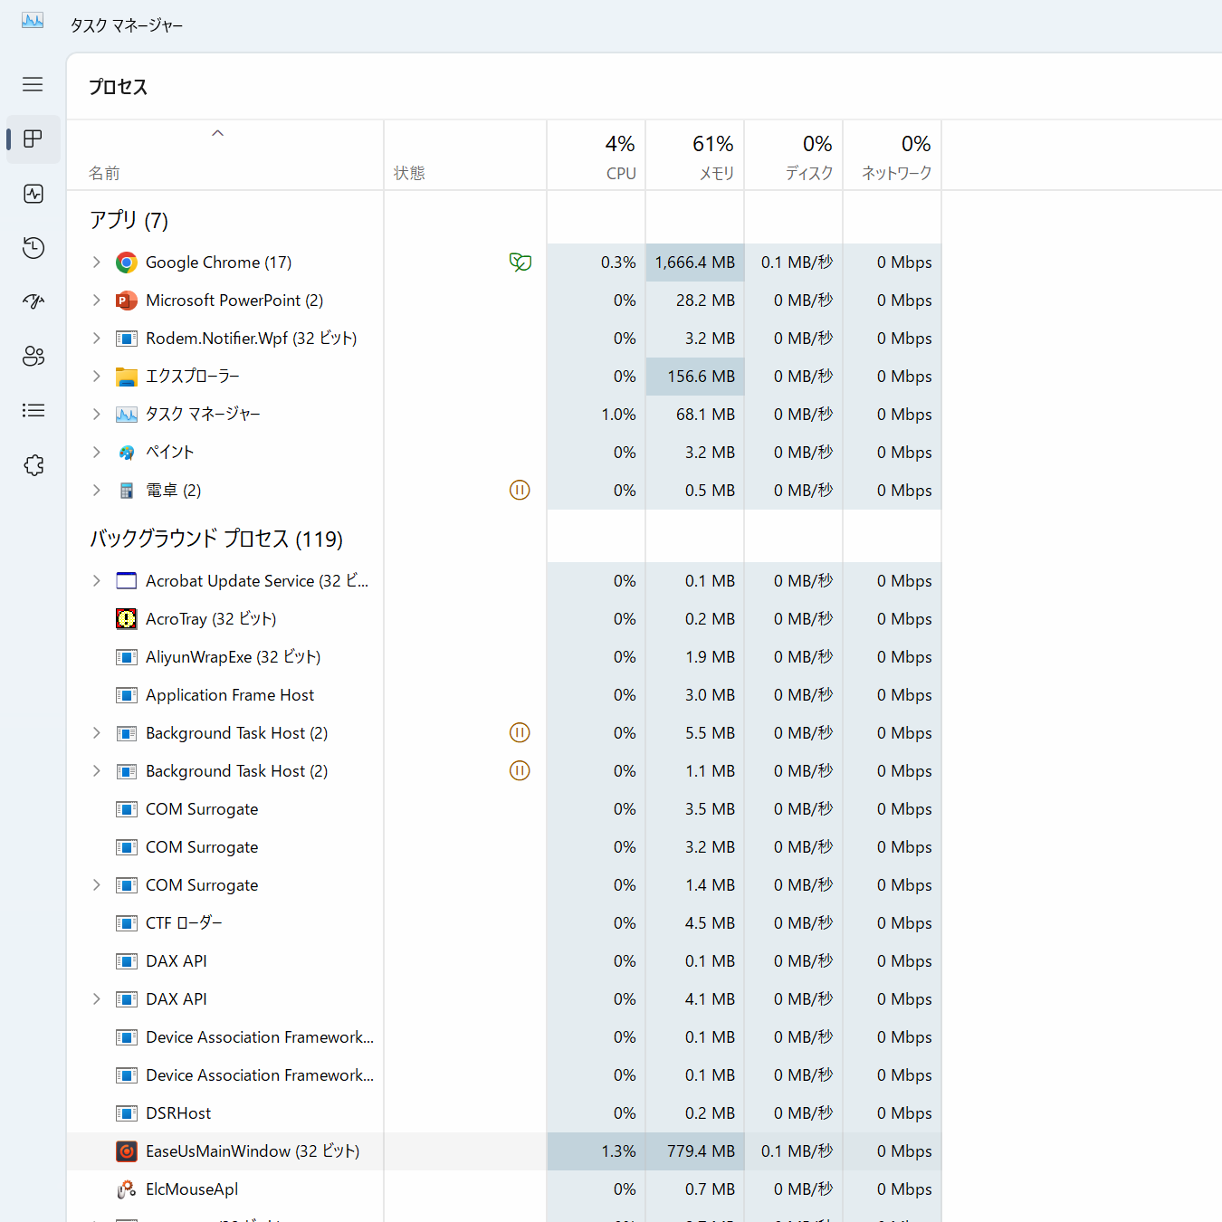Expand Background Task Host using 5.5 MB
The height and width of the screenshot is (1222, 1222).
pos(96,733)
